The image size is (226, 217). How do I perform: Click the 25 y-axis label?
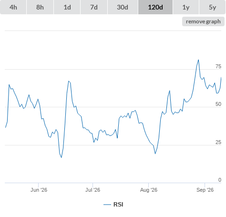point(218,142)
